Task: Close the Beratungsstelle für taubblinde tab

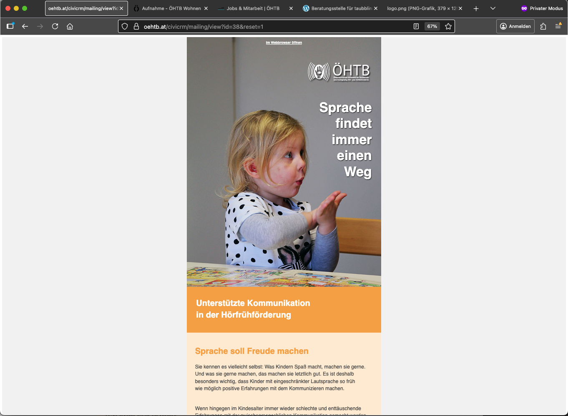Action: pyautogui.click(x=376, y=8)
